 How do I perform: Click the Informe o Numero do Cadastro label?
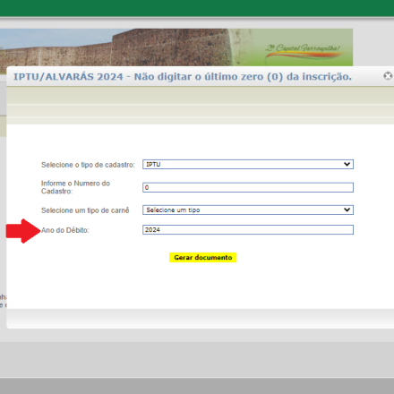coord(75,187)
